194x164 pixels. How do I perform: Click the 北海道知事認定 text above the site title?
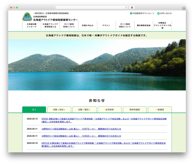click(x=40, y=17)
